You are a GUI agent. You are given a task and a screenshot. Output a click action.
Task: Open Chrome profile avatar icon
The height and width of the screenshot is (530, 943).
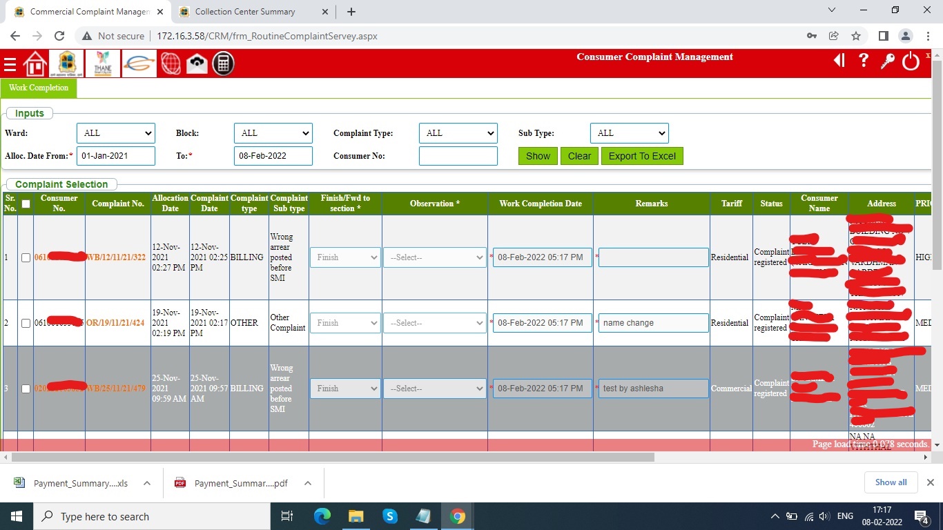[906, 36]
